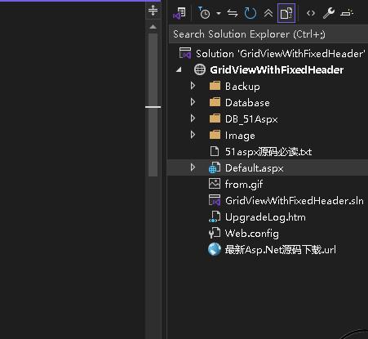Expand the Default.aspx node
The height and width of the screenshot is (339, 368).
[193, 167]
